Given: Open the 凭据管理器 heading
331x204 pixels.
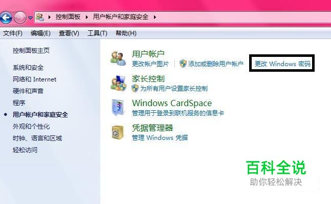Looking at the screenshot, I should pyautogui.click(x=152, y=128).
